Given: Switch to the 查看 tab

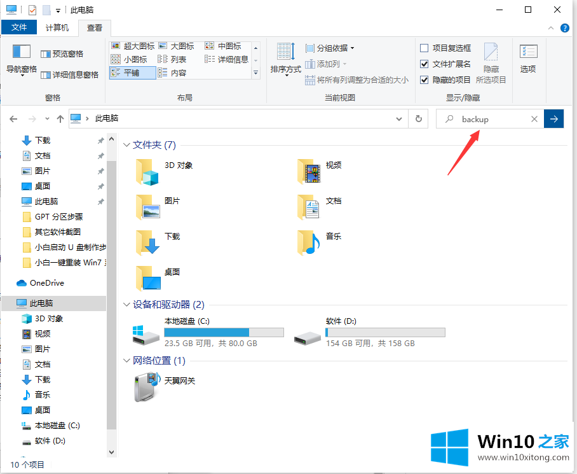Looking at the screenshot, I should pyautogui.click(x=95, y=28).
